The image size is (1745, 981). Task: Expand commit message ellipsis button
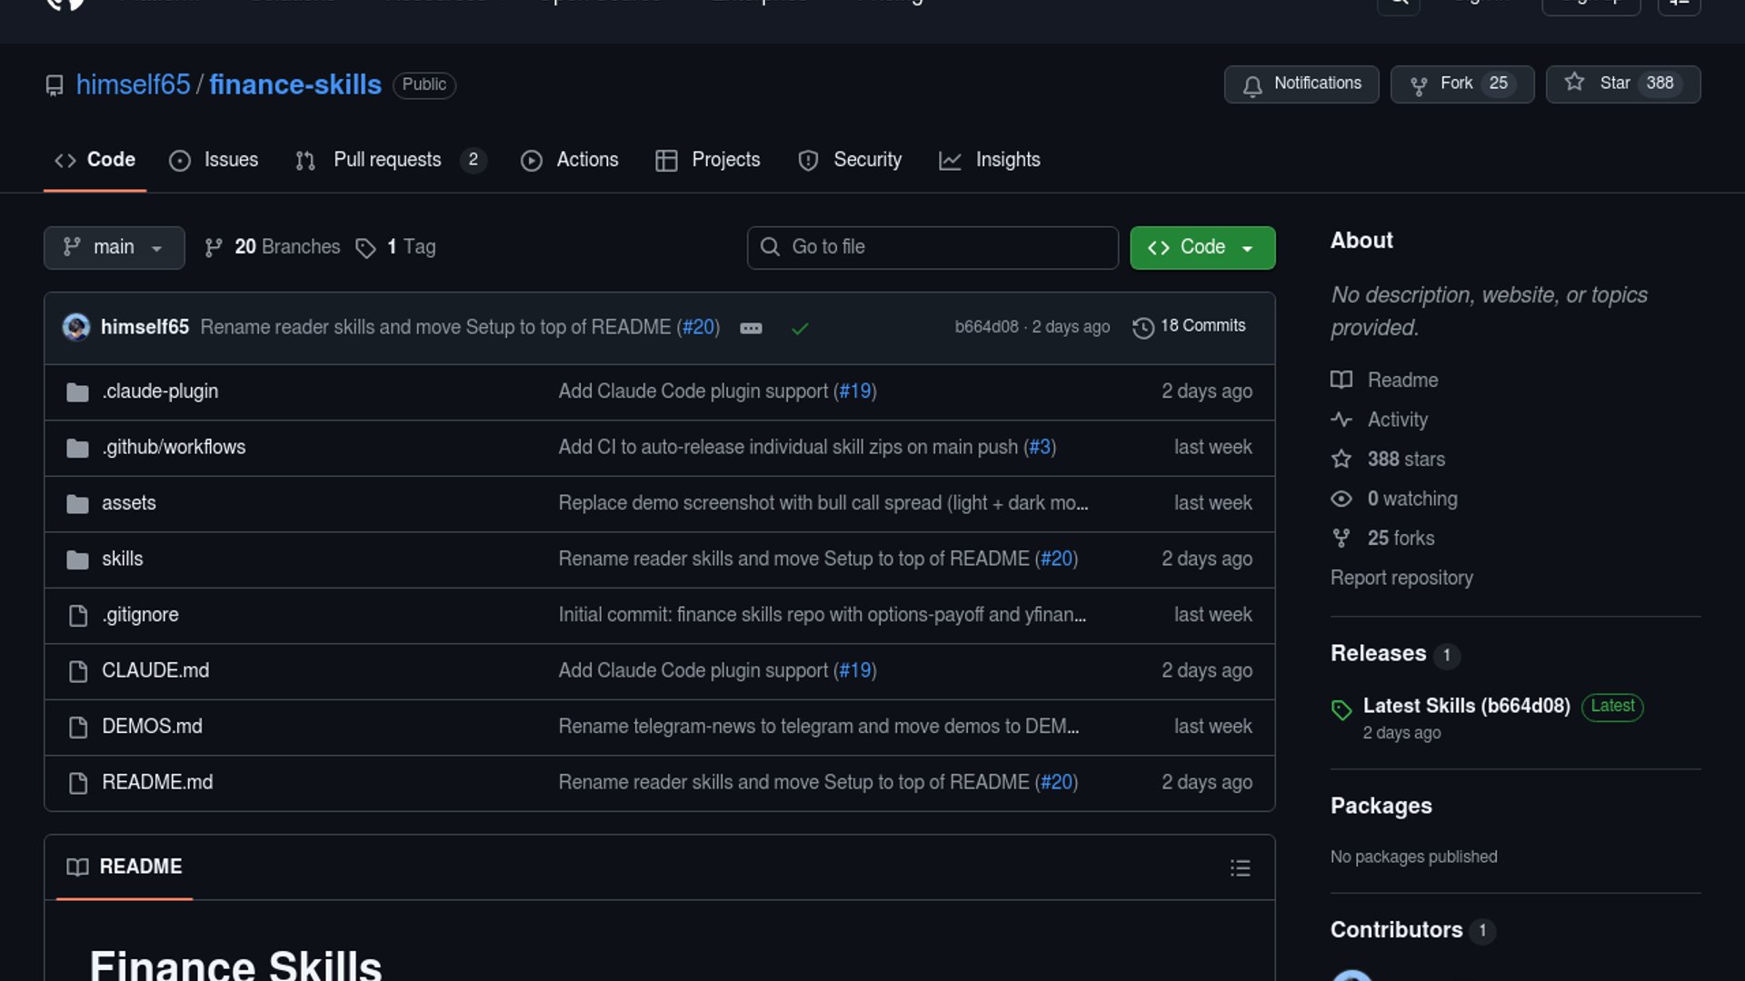751,328
